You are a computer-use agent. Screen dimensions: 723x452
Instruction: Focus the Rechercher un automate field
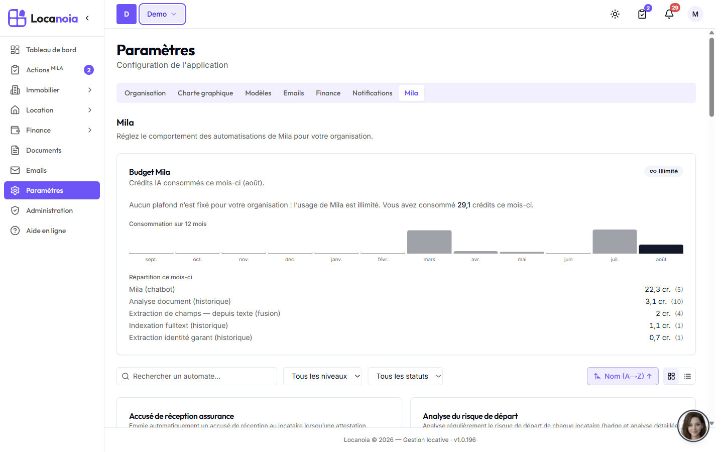197,376
